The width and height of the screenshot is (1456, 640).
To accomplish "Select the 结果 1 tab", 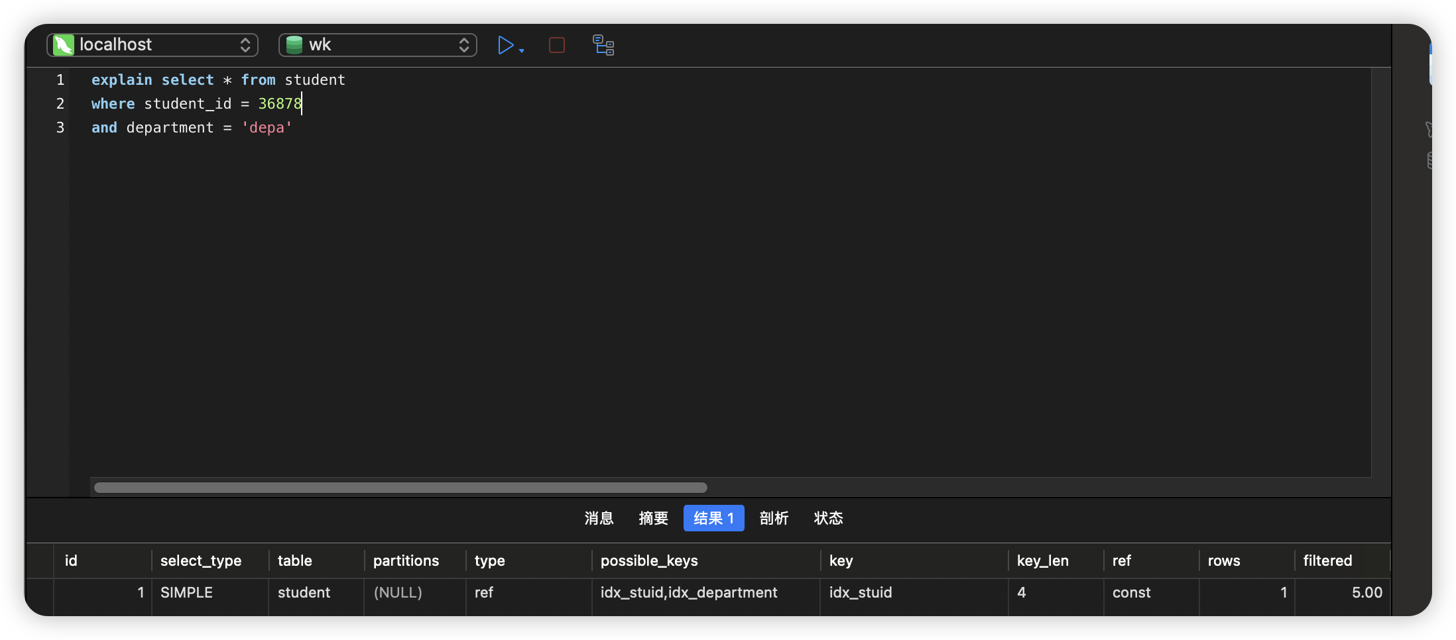I will pyautogui.click(x=713, y=518).
